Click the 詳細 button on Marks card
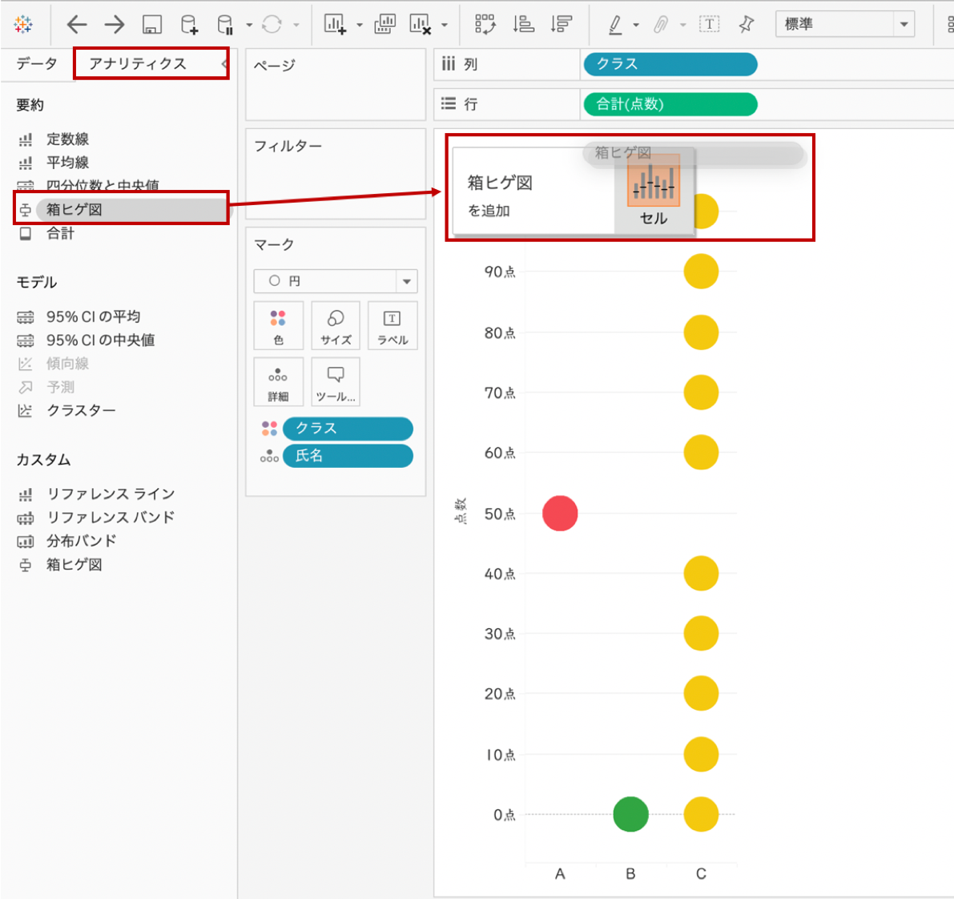The height and width of the screenshot is (899, 954). tap(278, 381)
